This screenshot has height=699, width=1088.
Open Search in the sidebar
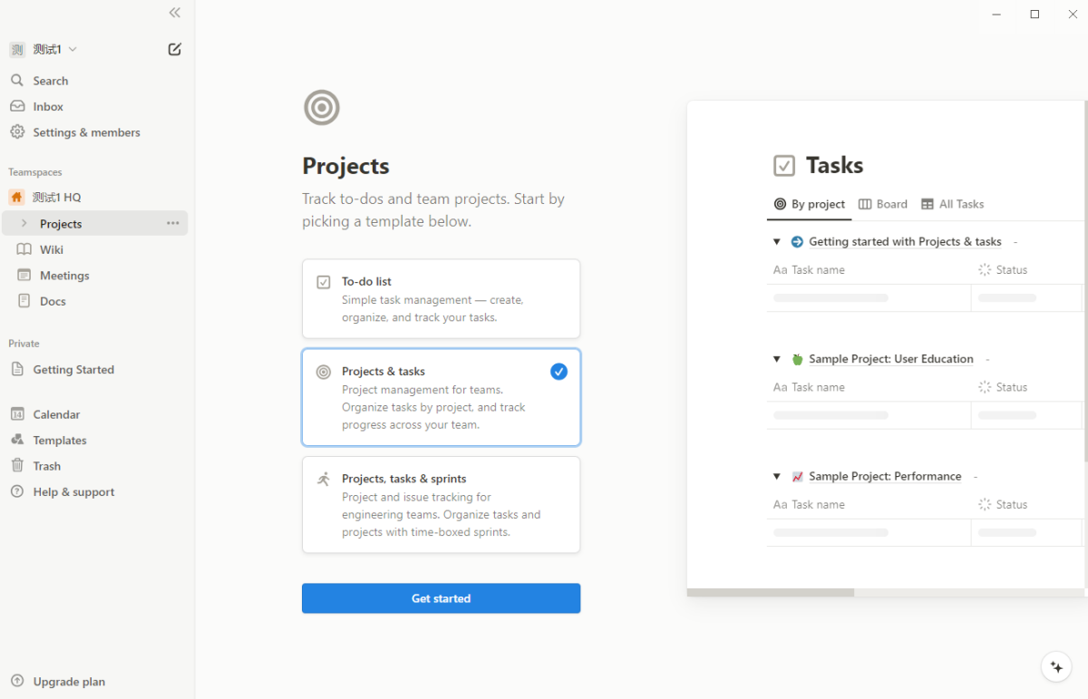pos(51,81)
